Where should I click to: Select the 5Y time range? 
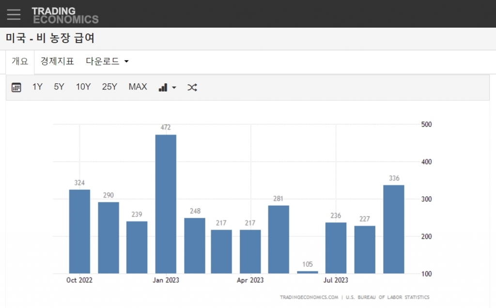point(59,87)
